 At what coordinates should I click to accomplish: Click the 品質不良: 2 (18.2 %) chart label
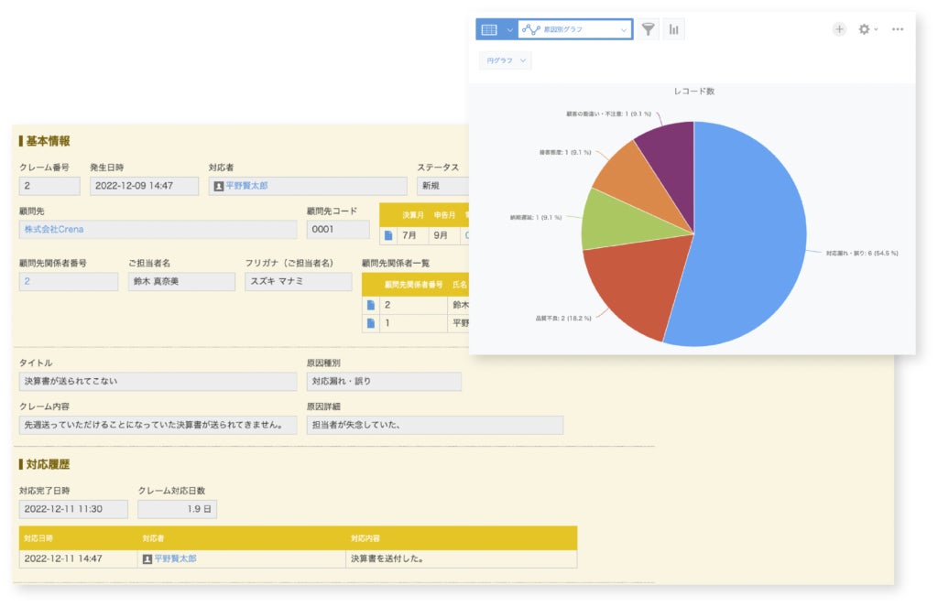point(563,319)
